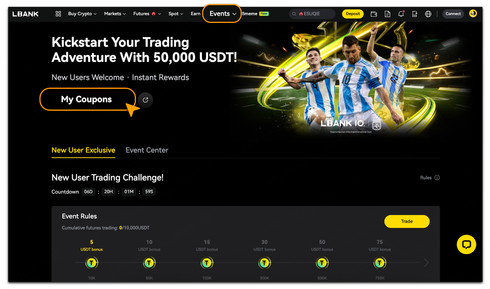Open the live chat support bubble
Viewport: 490px width, 289px height.
(x=466, y=244)
